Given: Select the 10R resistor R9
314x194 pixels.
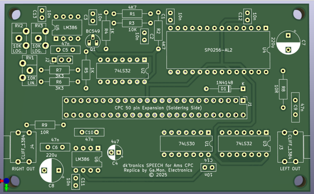Looking at the screenshot, I should [x=45, y=125].
